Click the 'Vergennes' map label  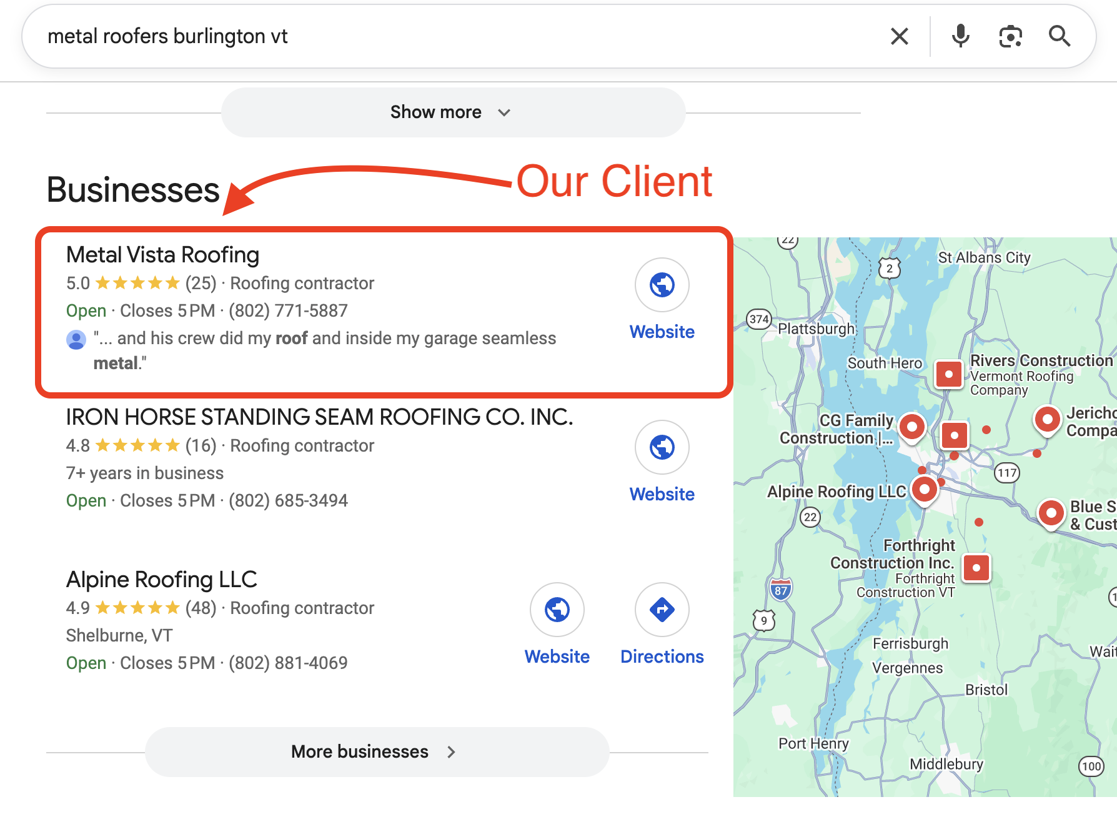coord(907,668)
